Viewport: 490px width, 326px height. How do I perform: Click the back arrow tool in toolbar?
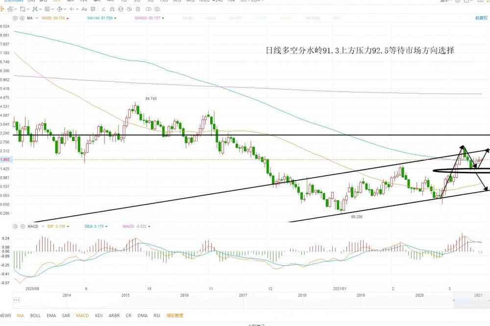(73, 9)
